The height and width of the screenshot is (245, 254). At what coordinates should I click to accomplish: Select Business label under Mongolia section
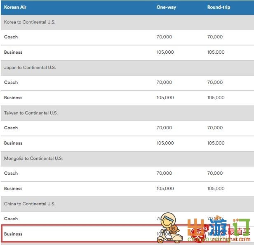pos(13,188)
